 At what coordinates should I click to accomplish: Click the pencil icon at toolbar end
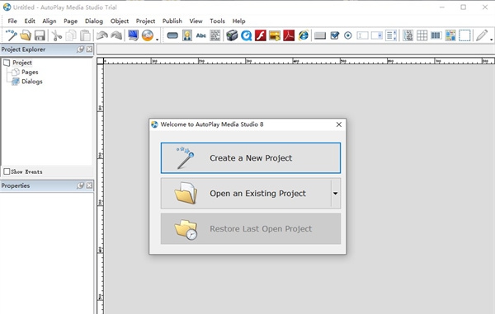click(x=482, y=35)
